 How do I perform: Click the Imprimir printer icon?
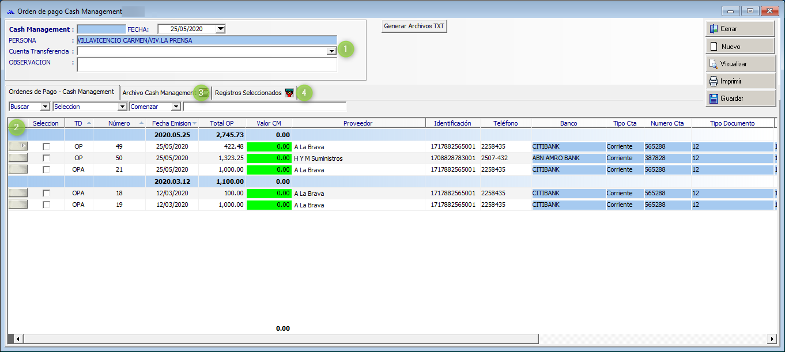714,81
